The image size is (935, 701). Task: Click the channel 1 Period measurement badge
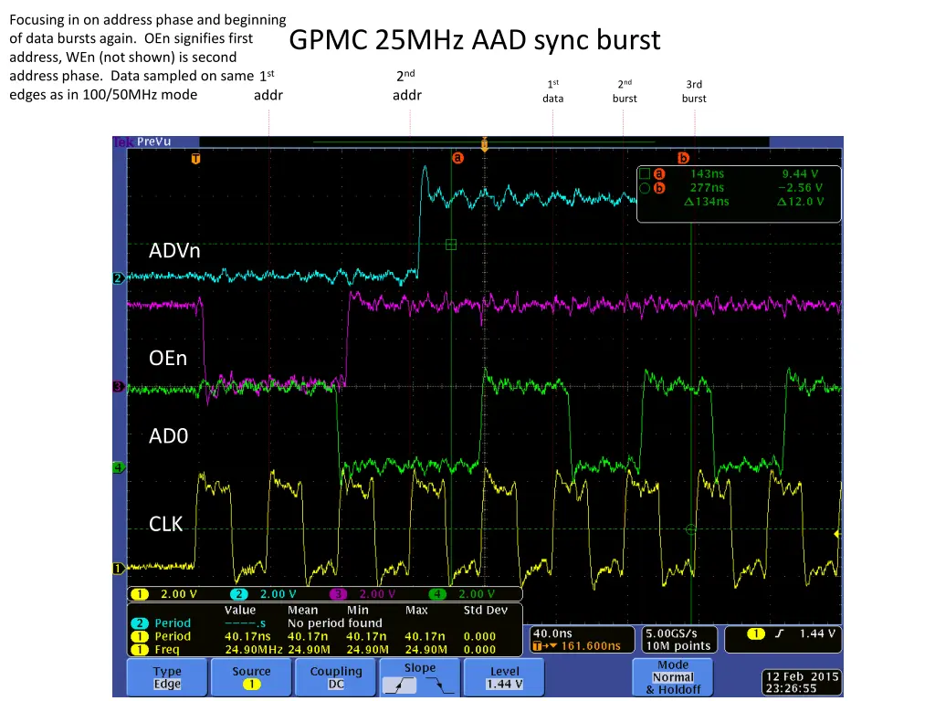[x=140, y=636]
